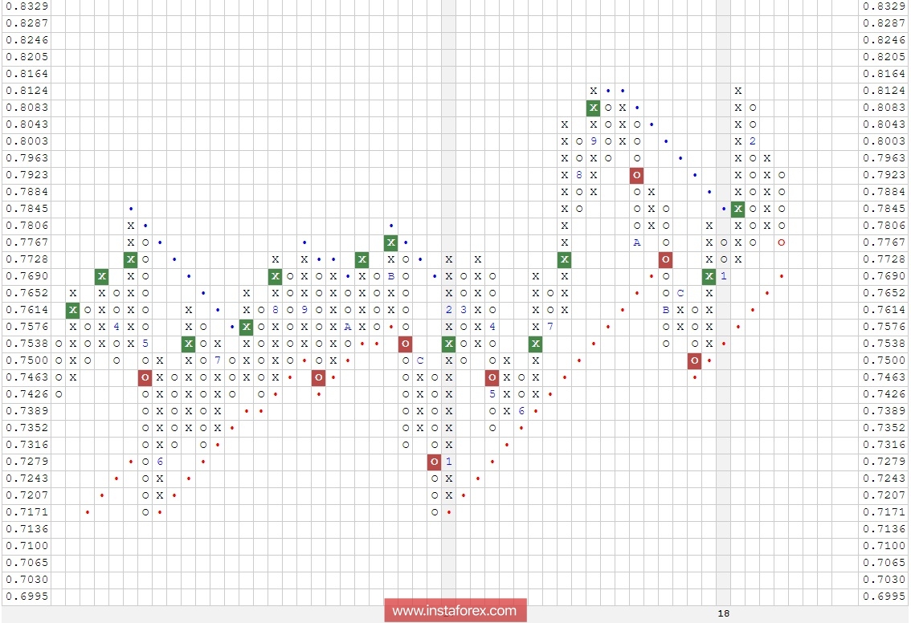Click the green X box on the 0.7845 row

pos(737,209)
